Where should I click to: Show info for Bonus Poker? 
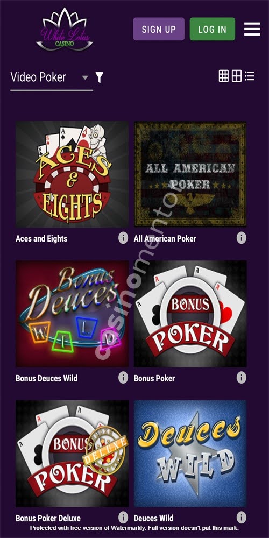click(241, 378)
